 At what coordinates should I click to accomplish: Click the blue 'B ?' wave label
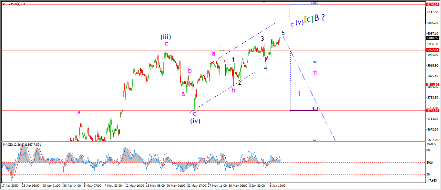tap(319, 18)
